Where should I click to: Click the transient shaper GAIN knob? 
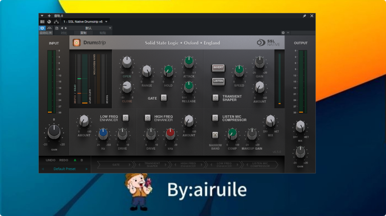[259, 62]
